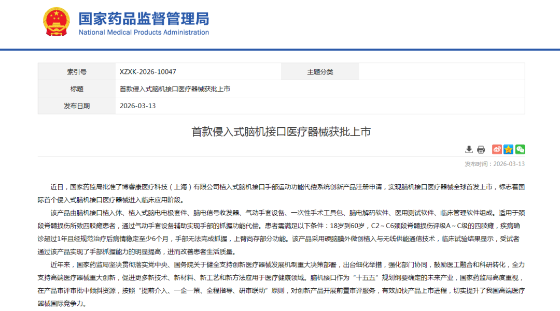560x311 pixels.
Task: Share the article to Weibo
Action: 497,150
